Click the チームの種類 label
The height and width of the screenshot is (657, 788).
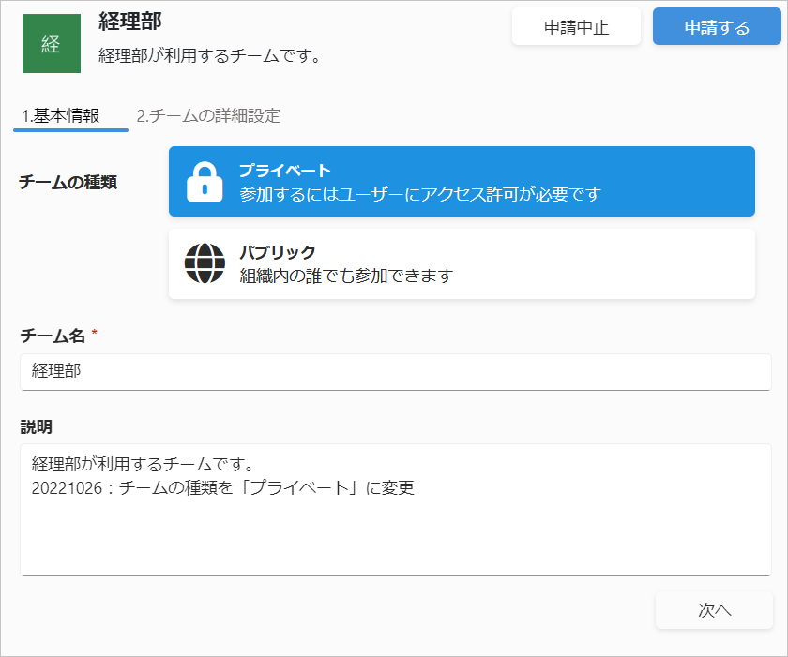[68, 182]
